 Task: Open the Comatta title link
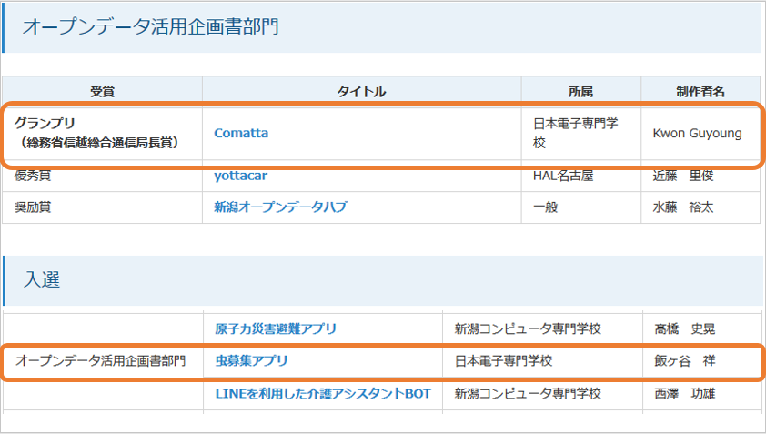241,133
